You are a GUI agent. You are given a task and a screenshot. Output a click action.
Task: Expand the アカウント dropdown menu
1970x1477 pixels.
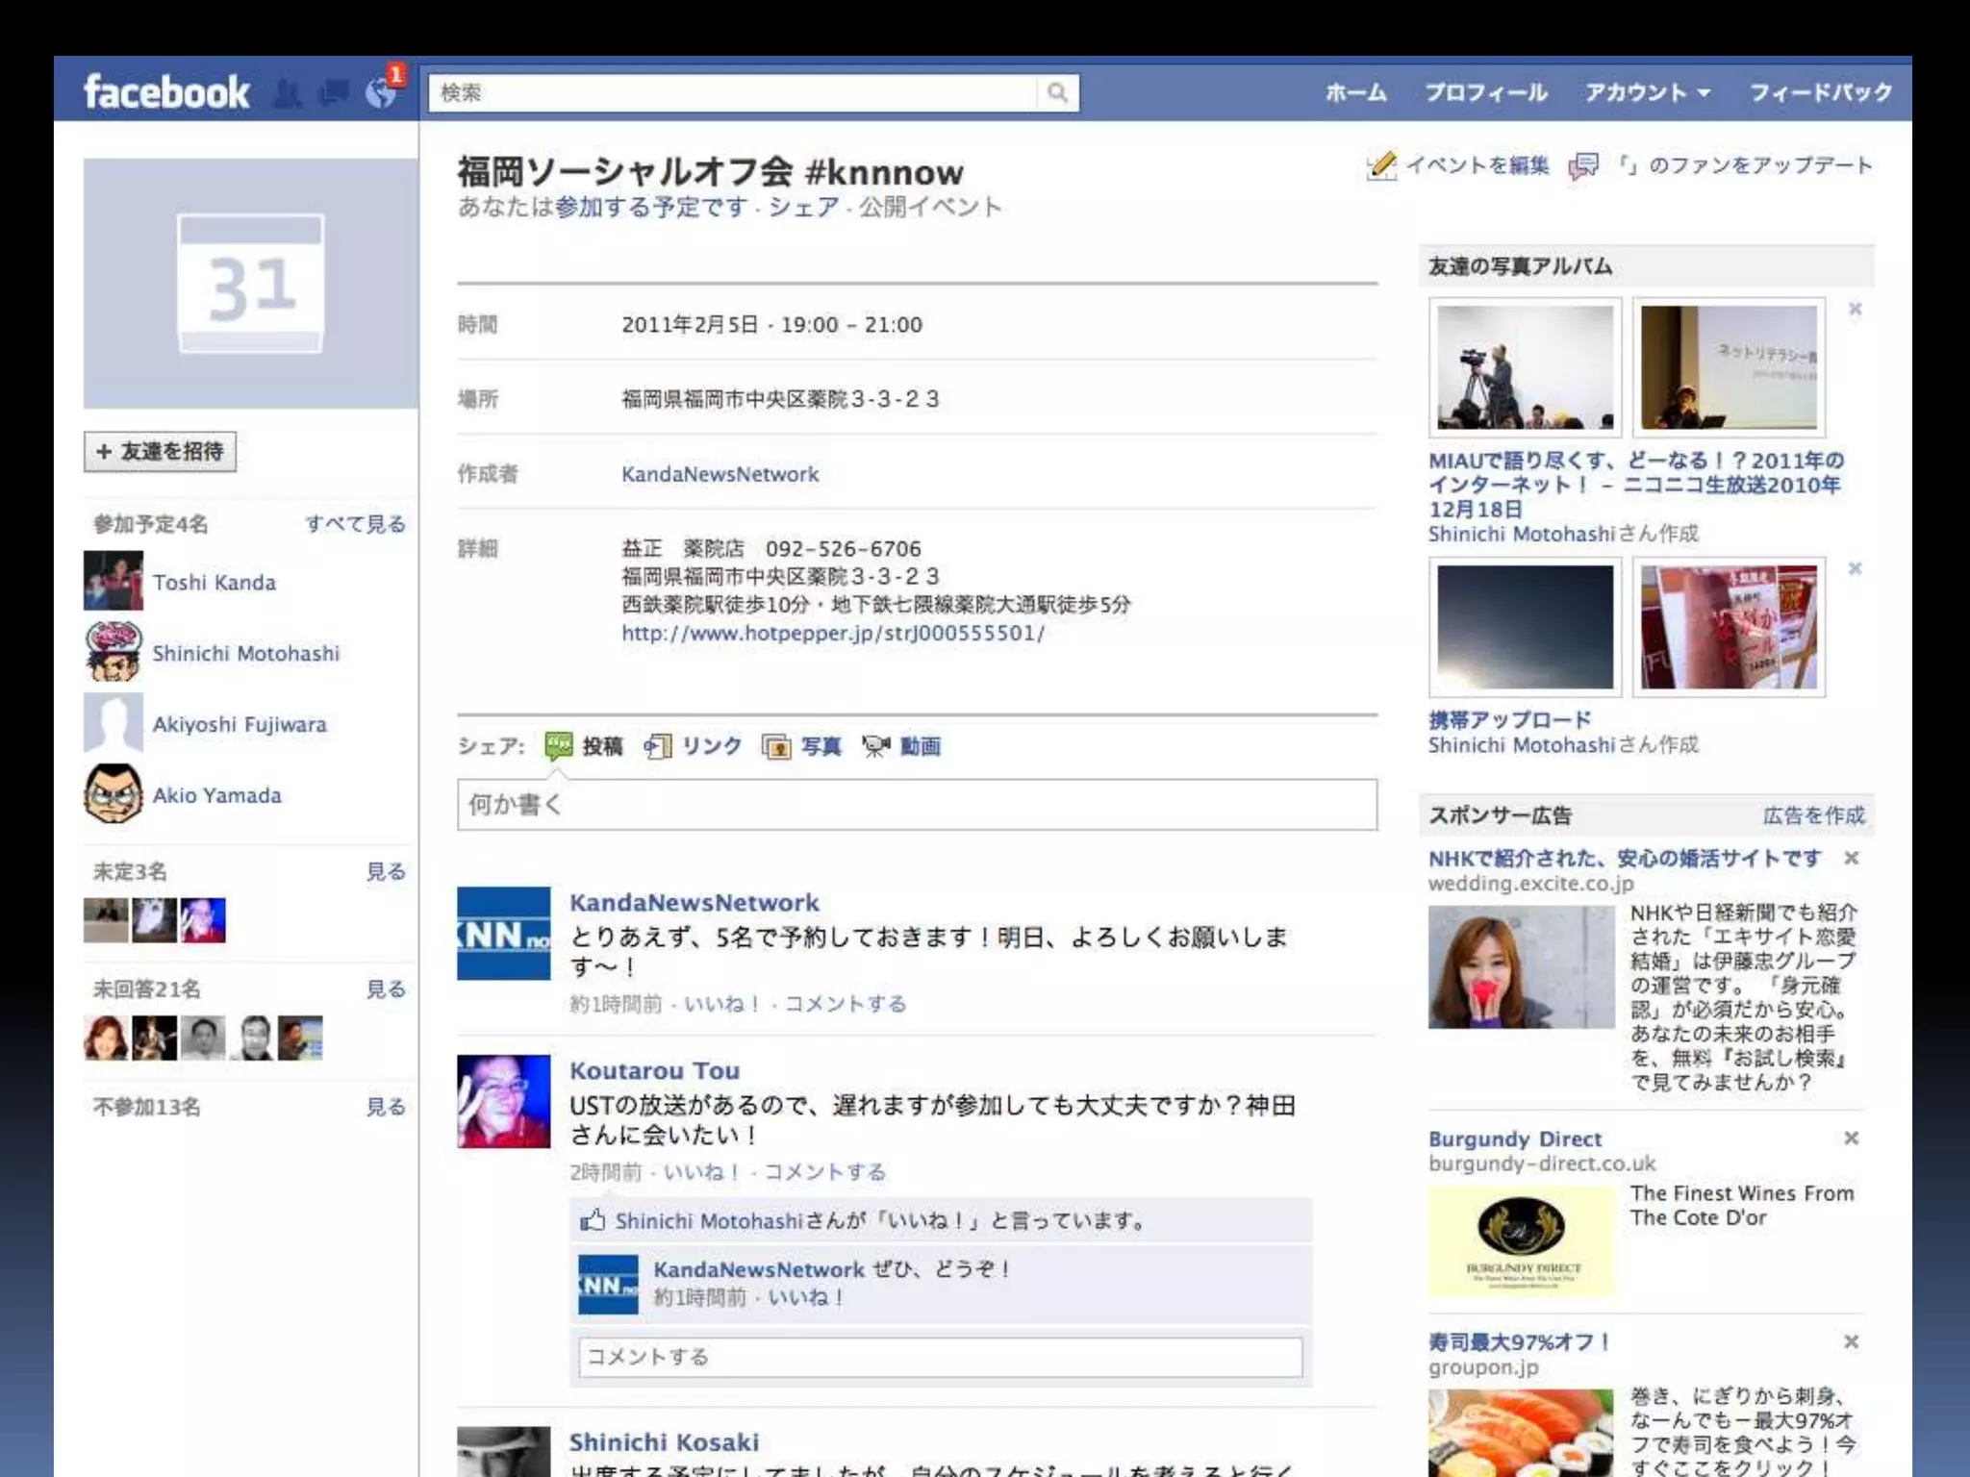pyautogui.click(x=1647, y=93)
